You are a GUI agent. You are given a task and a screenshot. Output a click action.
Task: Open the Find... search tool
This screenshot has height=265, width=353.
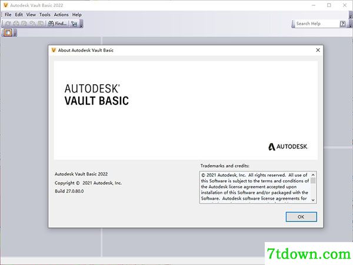point(58,24)
